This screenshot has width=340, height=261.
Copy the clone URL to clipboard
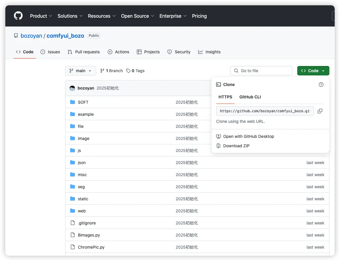(320, 111)
